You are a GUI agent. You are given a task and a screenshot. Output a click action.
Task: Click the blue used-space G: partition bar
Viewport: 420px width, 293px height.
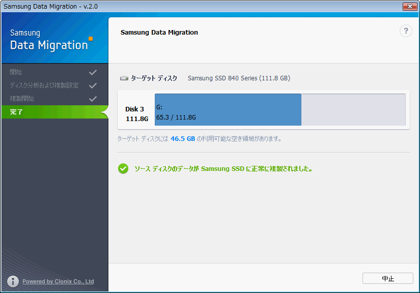coord(228,109)
